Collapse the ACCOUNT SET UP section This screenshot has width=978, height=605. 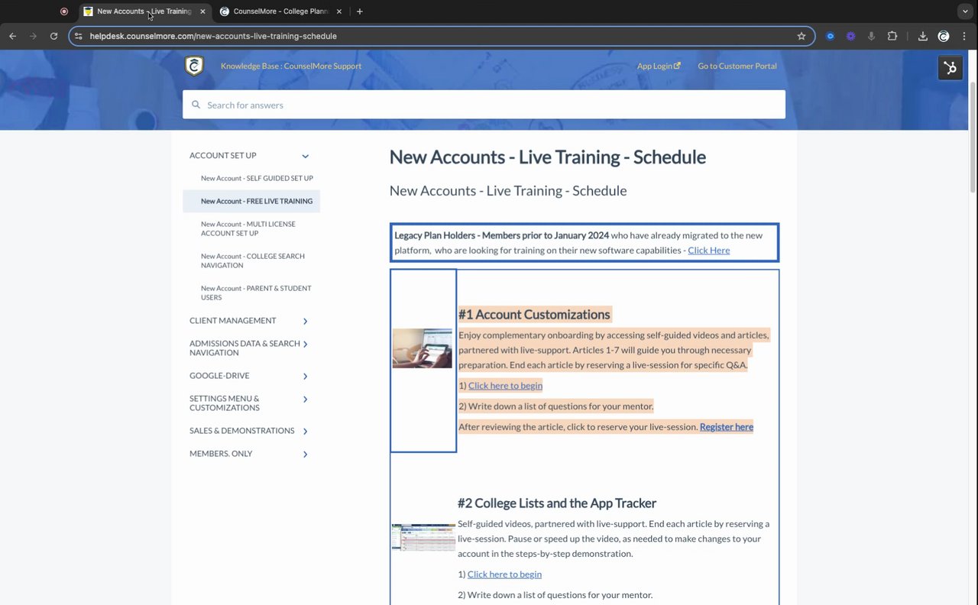[x=305, y=156]
